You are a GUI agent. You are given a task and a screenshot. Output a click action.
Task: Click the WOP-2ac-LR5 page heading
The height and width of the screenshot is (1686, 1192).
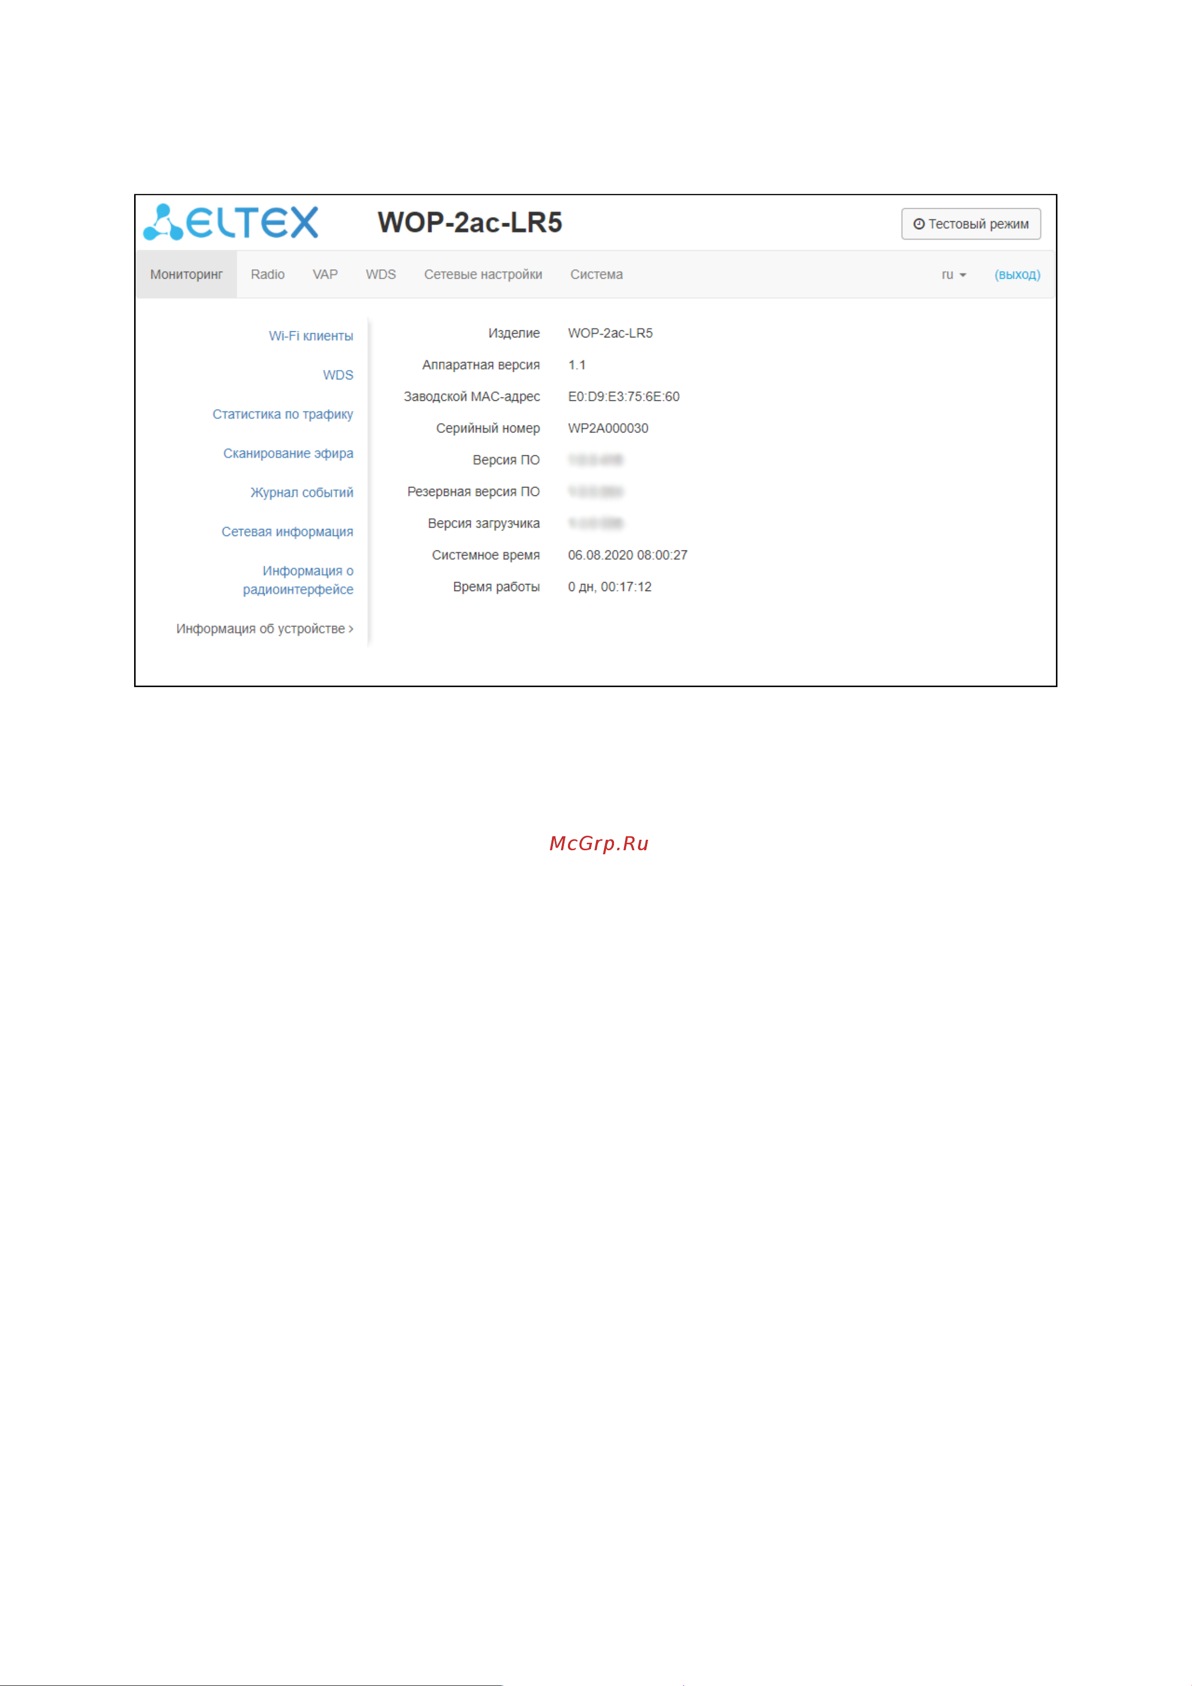pos(470,223)
